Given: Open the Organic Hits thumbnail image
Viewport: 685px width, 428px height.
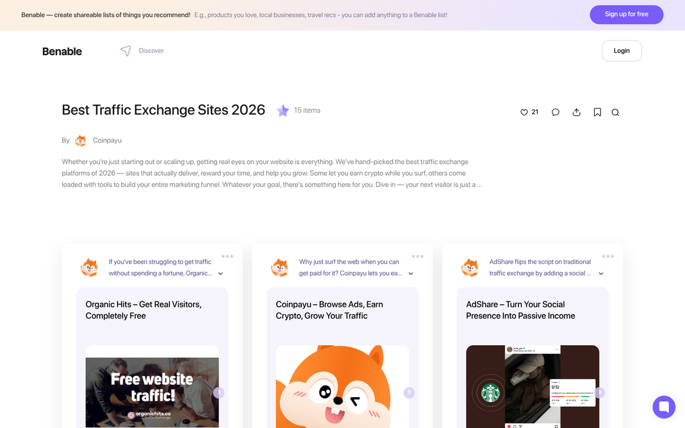Looking at the screenshot, I should tap(152, 392).
